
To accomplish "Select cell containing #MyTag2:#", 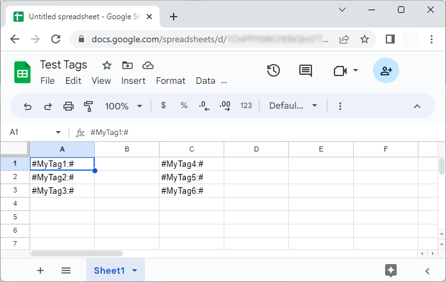I will pyautogui.click(x=62, y=177).
